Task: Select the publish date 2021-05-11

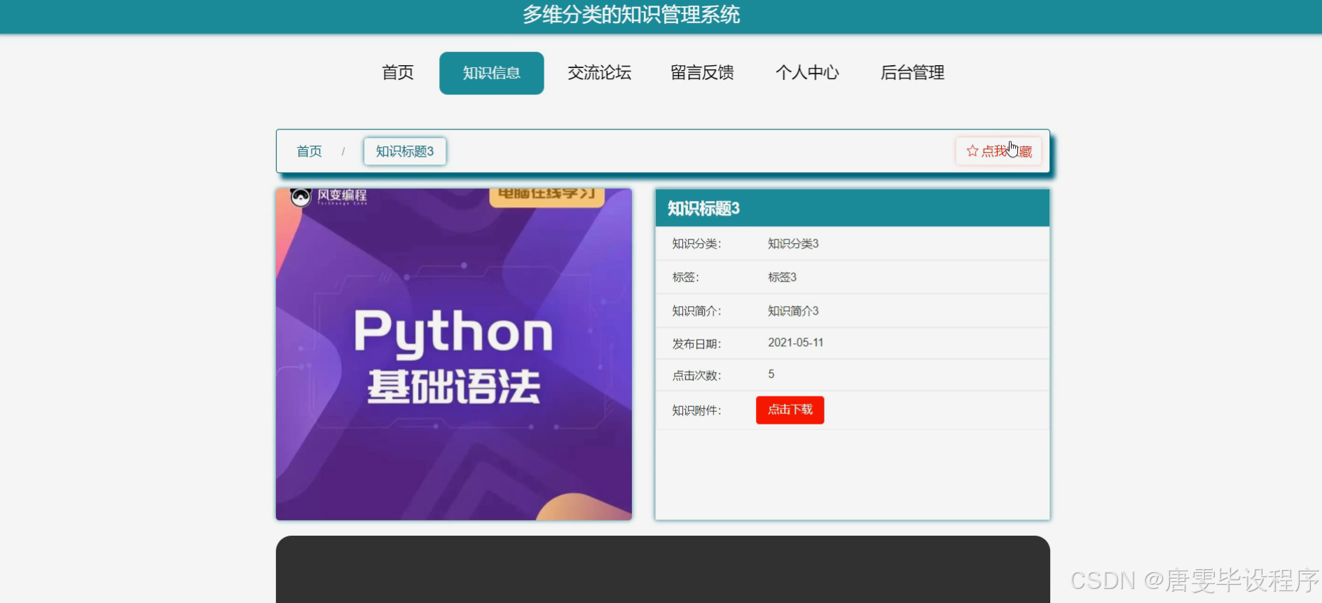Action: [796, 342]
